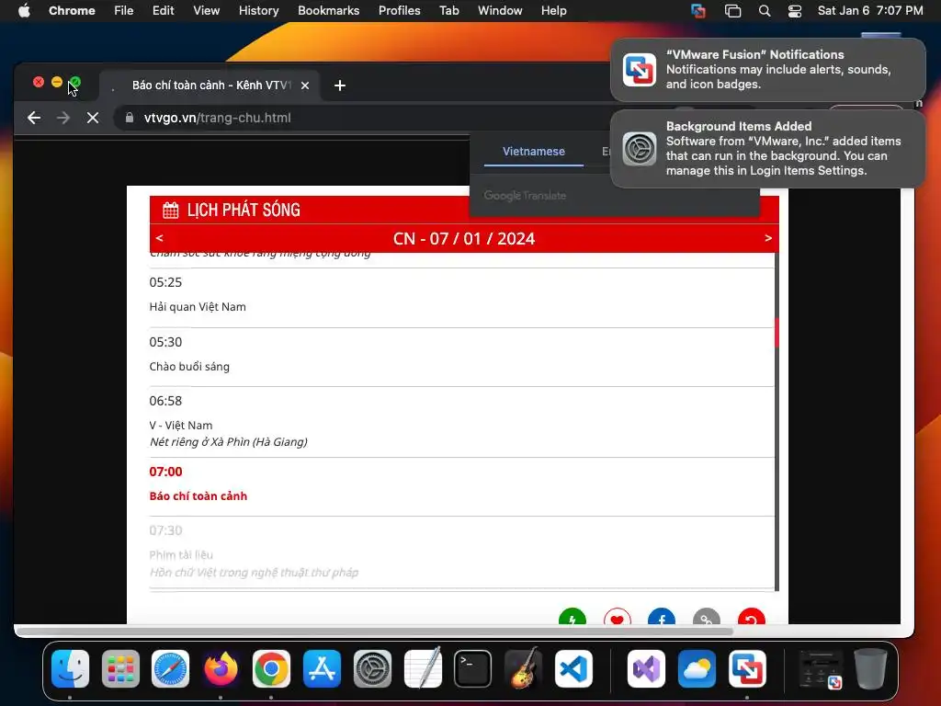
Task: Click the red refresh round button
Action: tap(752, 617)
